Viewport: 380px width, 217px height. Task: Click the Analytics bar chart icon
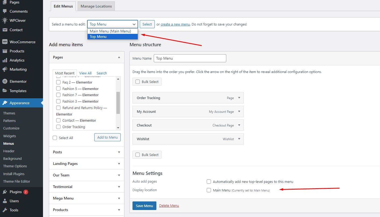[x=5, y=60]
